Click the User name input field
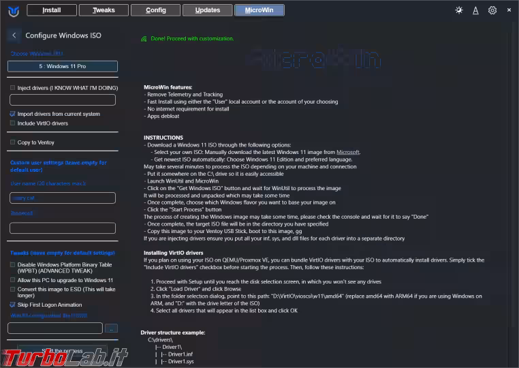This screenshot has width=519, height=368. pyautogui.click(x=63, y=198)
